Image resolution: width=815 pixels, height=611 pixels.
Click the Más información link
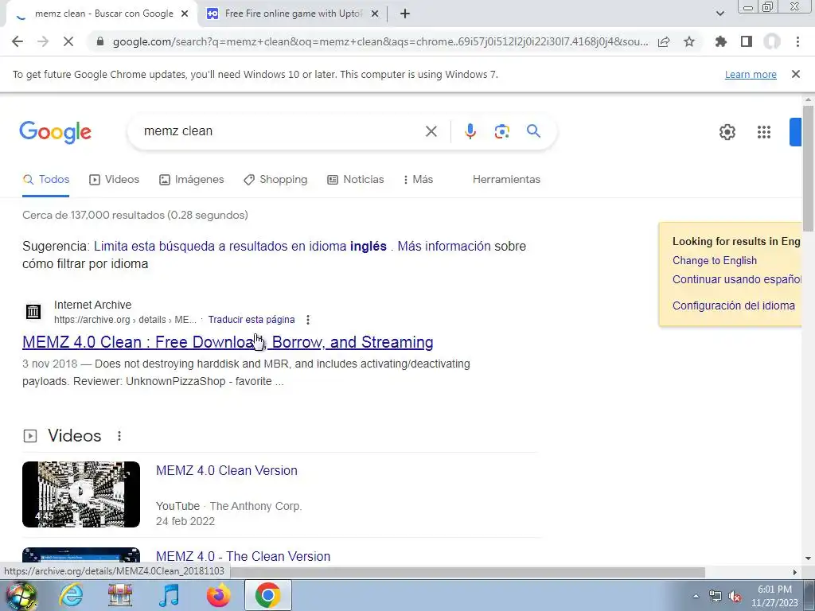(444, 247)
